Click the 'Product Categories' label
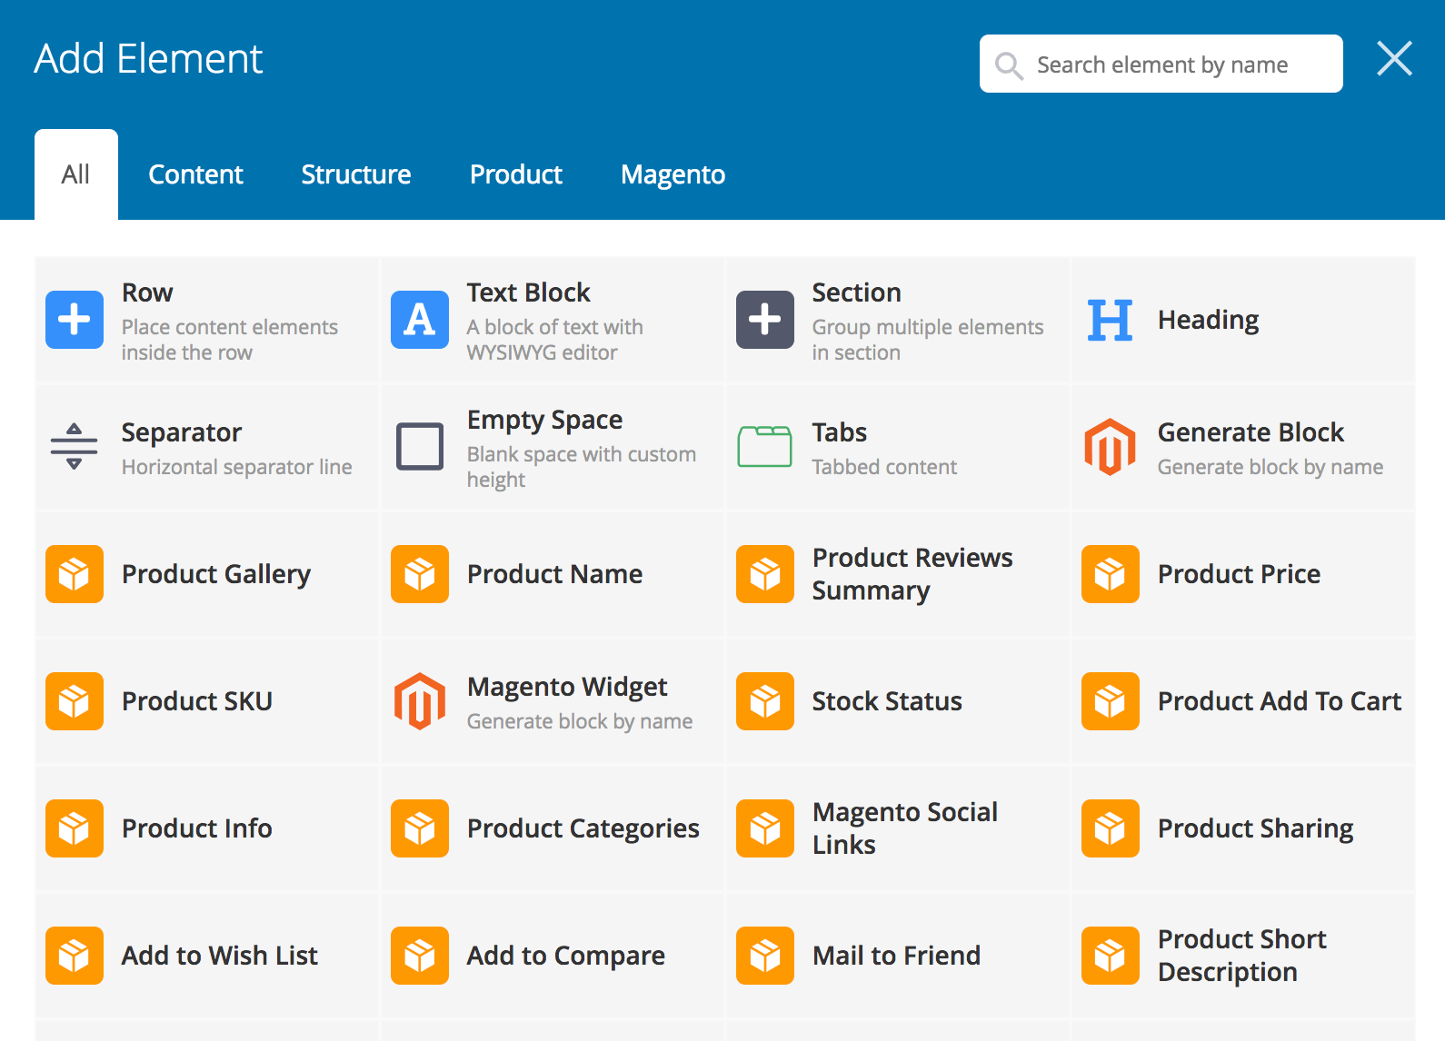 583,828
